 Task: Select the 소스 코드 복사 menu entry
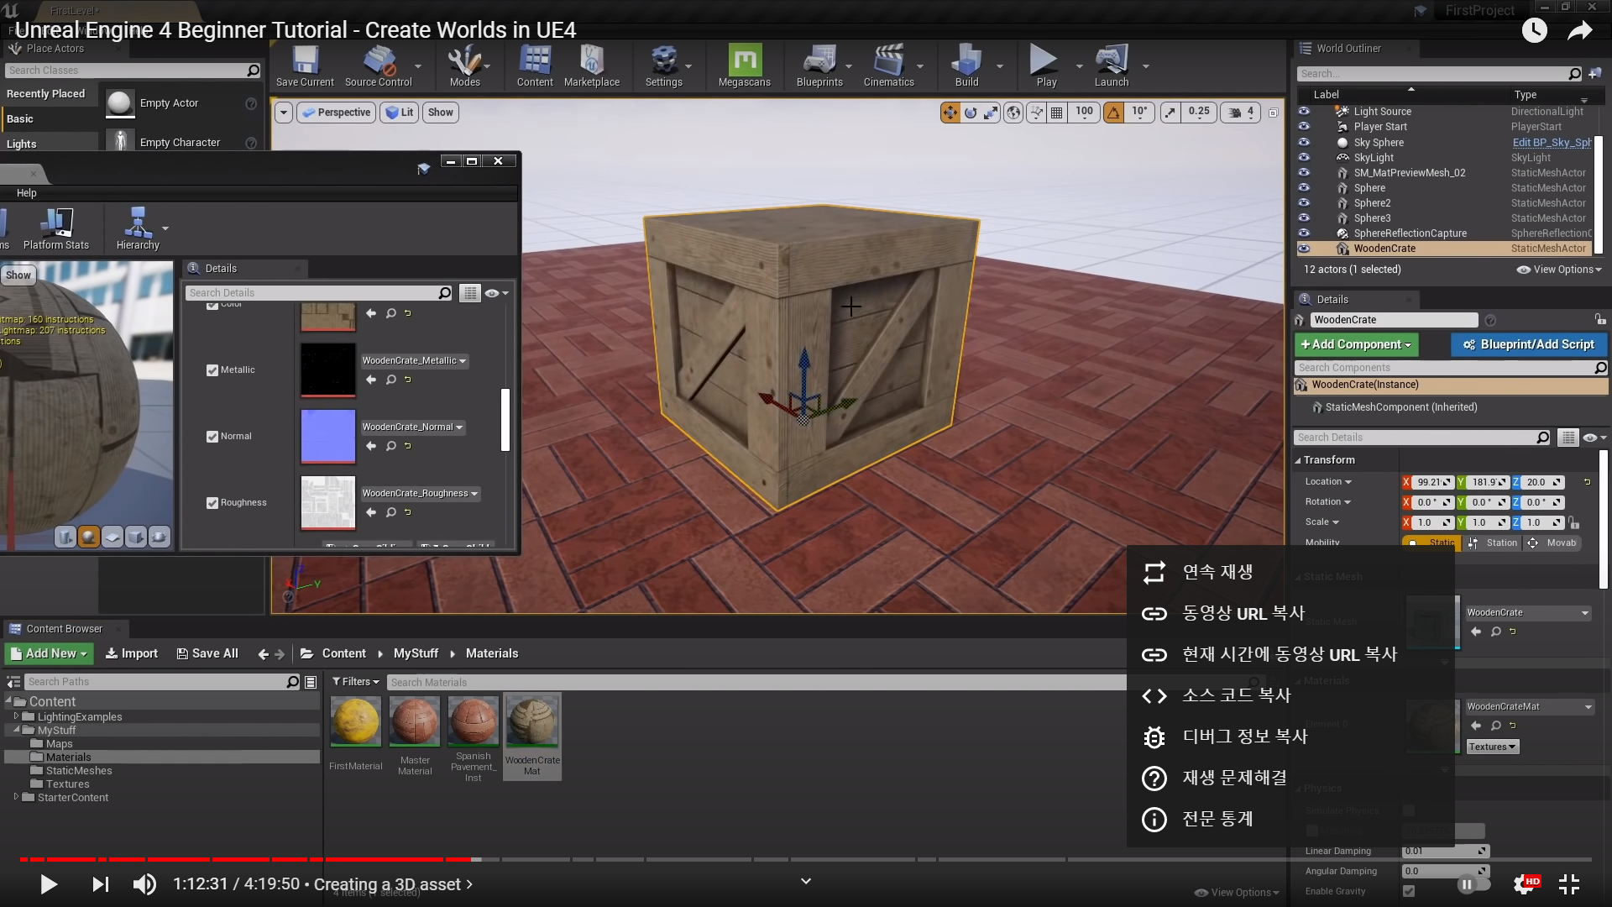(x=1236, y=695)
